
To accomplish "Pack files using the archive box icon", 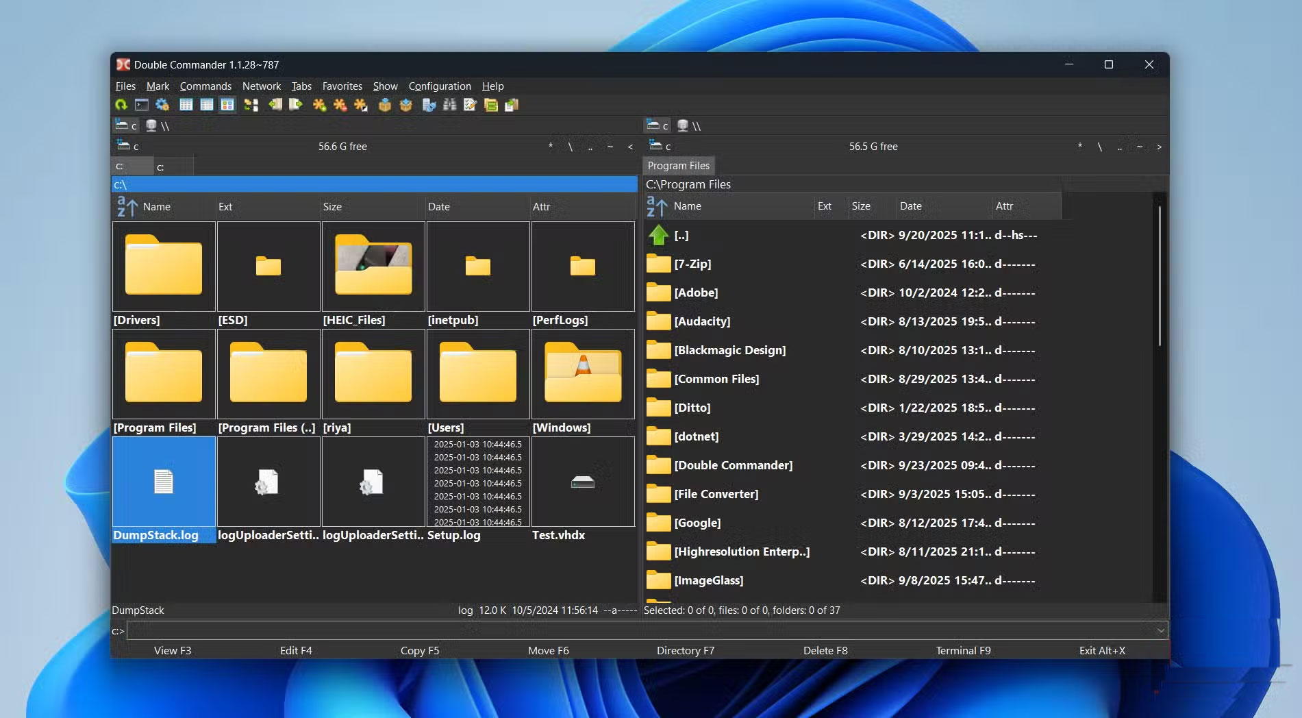I will click(385, 104).
